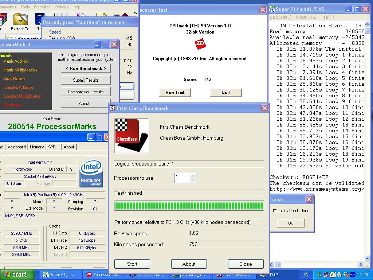The width and height of the screenshot is (373, 280).
Task: Click the ChessBase logo image
Action: (x=131, y=136)
